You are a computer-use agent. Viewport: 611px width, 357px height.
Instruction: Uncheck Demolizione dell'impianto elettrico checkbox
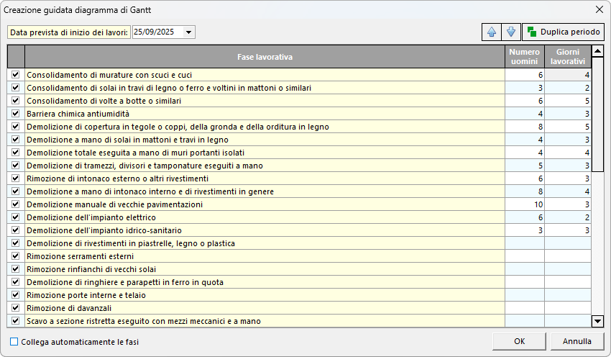click(16, 217)
